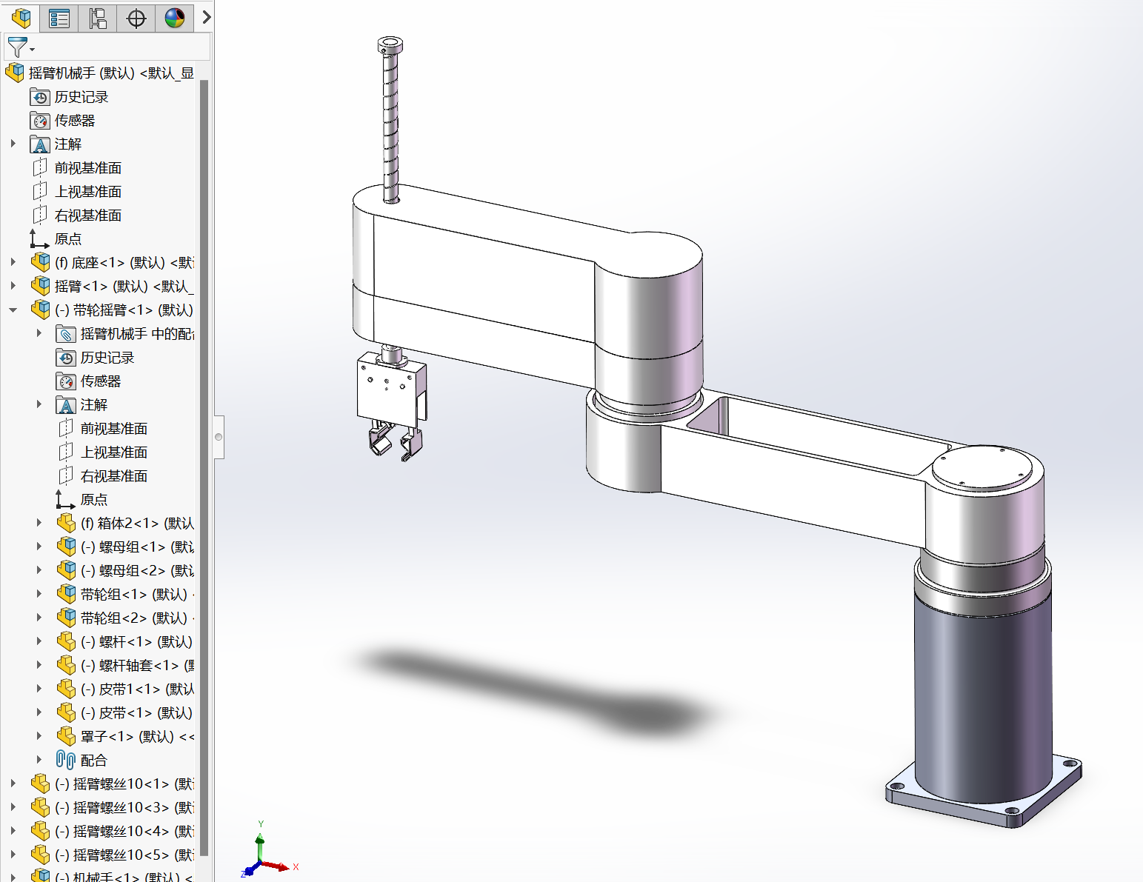Image resolution: width=1143 pixels, height=882 pixels.
Task: Select the top-level 原点 origin icon
Action: [40, 239]
